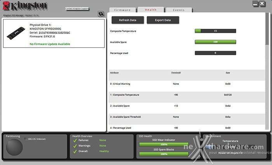Click the SSD Wear Indicator bar
Image resolution: width=272 pixels, height=165 pixels.
164,144
